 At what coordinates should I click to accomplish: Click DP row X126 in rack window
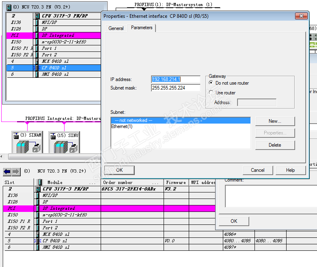point(54,29)
